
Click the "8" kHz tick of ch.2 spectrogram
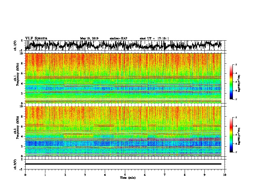[22, 117]
